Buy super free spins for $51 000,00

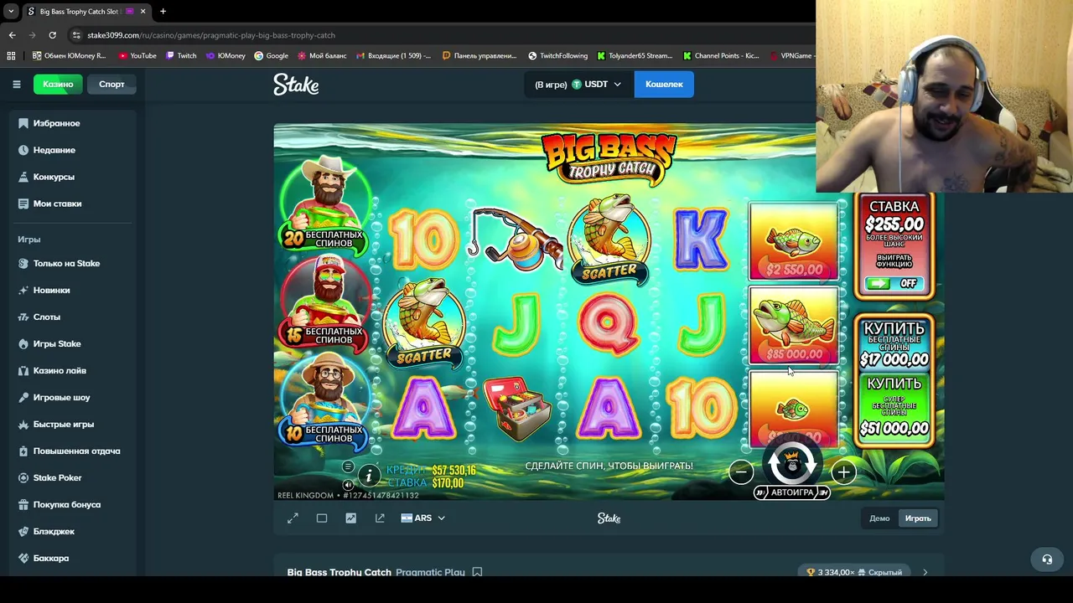pyautogui.click(x=894, y=408)
